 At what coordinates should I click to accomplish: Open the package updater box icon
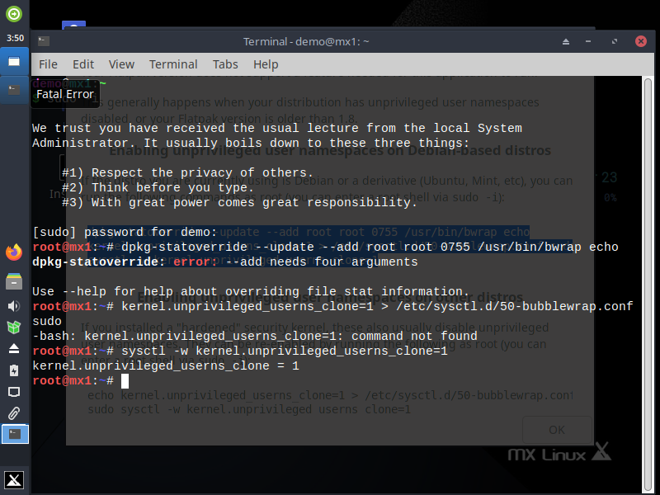click(x=14, y=327)
